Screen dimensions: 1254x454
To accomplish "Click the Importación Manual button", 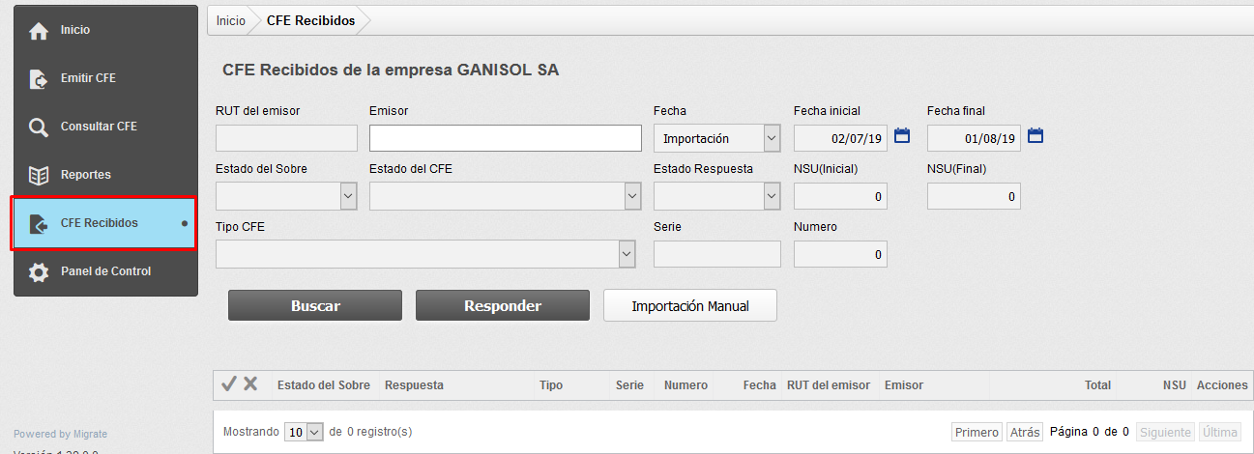I will (x=689, y=305).
